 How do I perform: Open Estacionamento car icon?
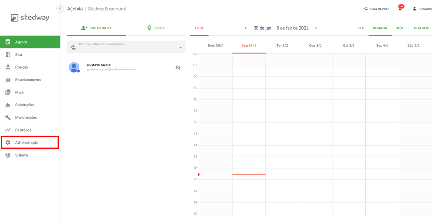click(x=8, y=80)
